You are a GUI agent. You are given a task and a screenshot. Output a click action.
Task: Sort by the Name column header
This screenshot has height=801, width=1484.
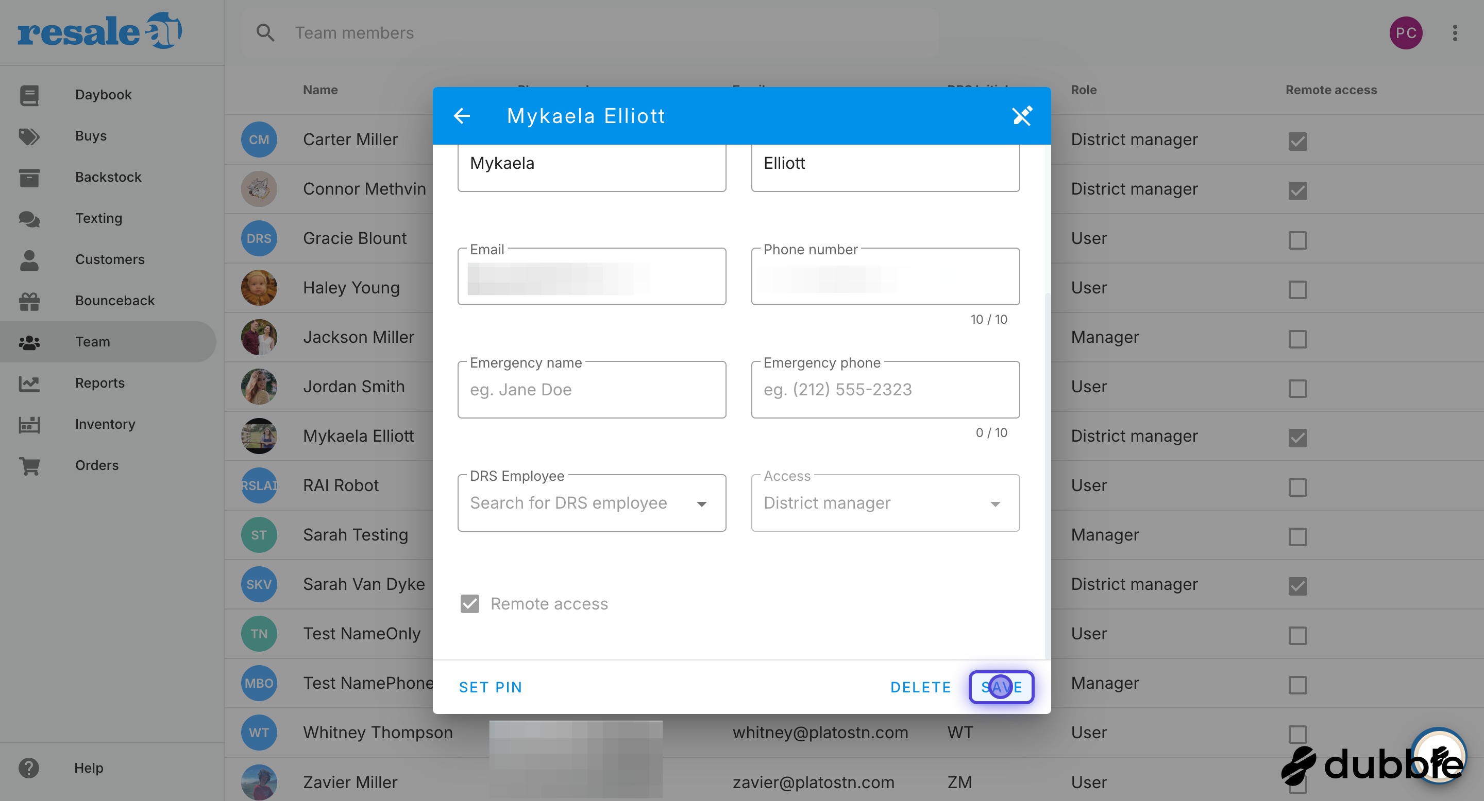point(321,90)
